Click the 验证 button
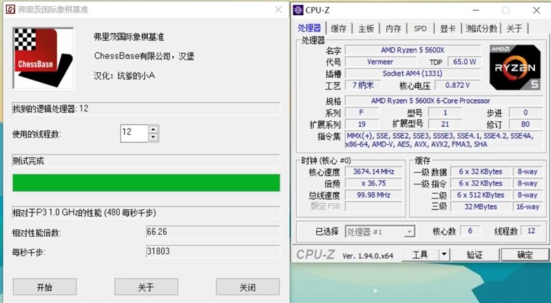Viewport: 551px width, 303px height. [475, 255]
